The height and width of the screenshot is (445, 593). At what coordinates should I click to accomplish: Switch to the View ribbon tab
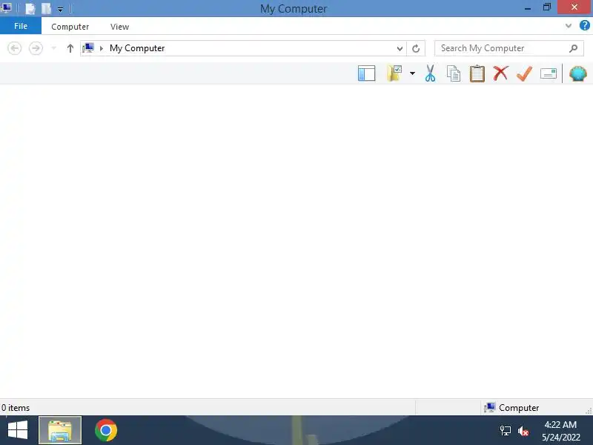(x=119, y=27)
